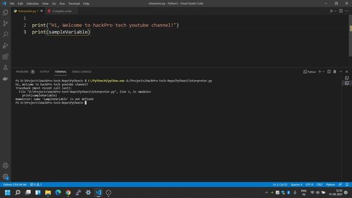352x198 pixels.
Task: Open the Search view in activity bar
Action: (5, 34)
